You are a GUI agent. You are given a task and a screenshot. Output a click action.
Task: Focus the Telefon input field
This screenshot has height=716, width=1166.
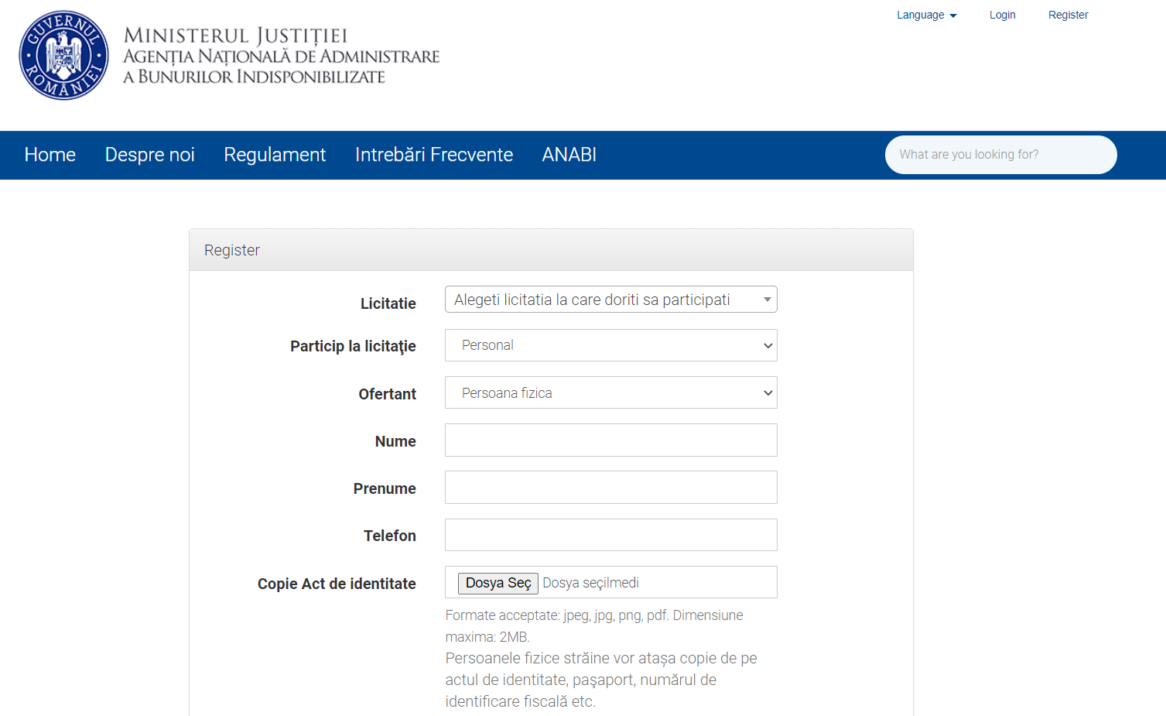coord(610,535)
